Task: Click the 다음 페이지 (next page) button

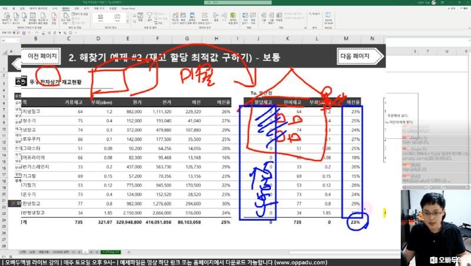Action: [359, 56]
